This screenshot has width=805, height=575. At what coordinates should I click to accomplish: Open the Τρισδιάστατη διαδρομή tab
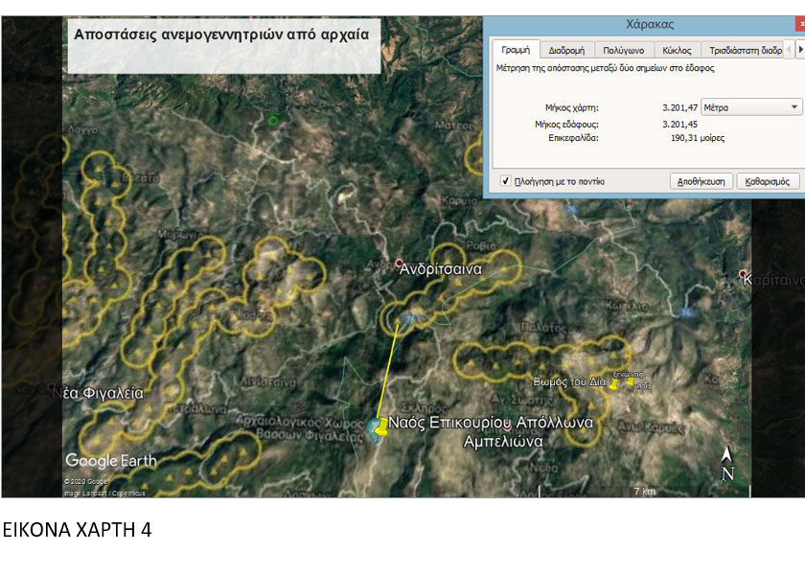point(745,50)
